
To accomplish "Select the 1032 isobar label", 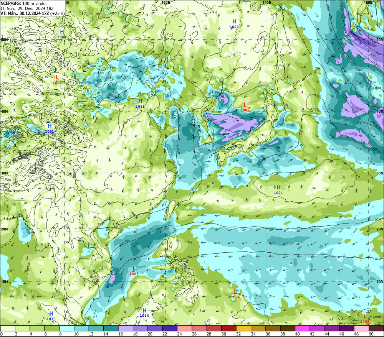I will click(7, 59).
